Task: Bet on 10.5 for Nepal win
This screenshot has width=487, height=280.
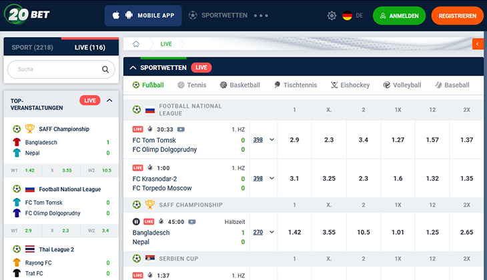Action: [x=364, y=232]
